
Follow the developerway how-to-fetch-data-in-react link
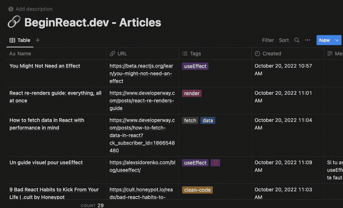tap(142, 135)
